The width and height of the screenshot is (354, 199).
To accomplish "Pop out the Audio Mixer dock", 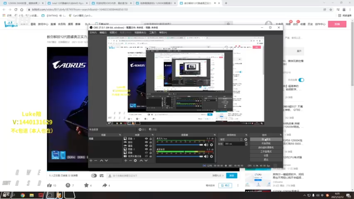I will 215,135.
